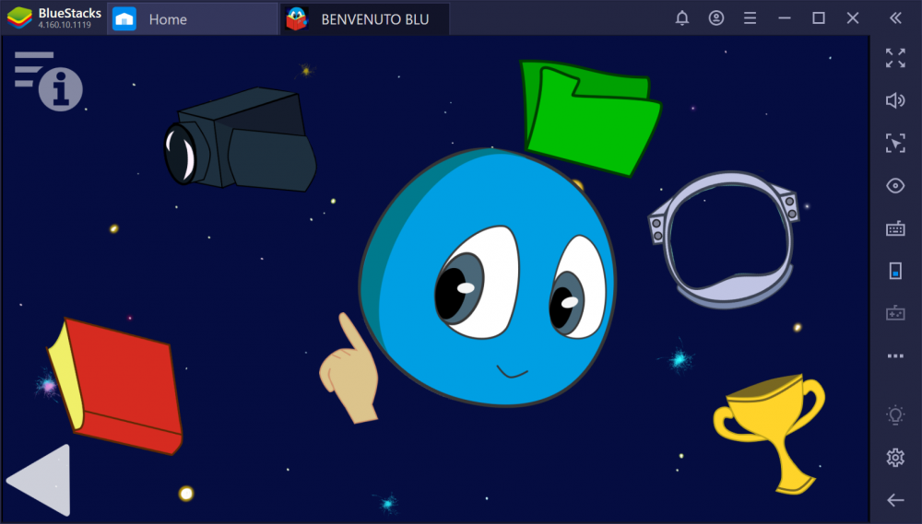The height and width of the screenshot is (524, 922).
Task: Expand the three-dots more options
Action: [x=895, y=355]
